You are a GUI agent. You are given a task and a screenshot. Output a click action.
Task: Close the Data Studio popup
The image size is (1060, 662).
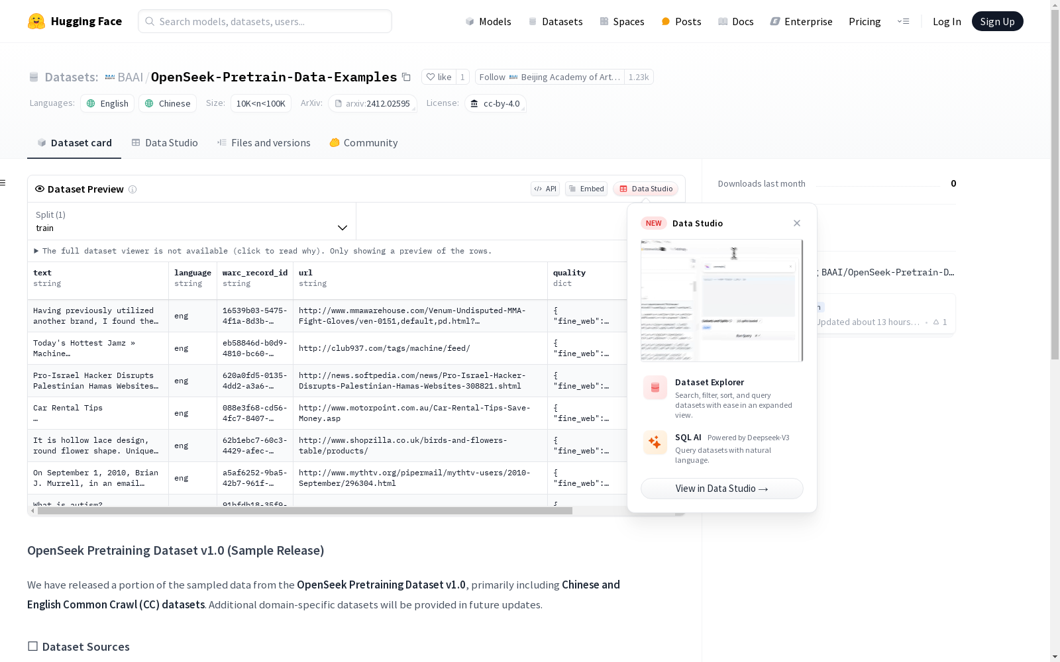tap(797, 223)
